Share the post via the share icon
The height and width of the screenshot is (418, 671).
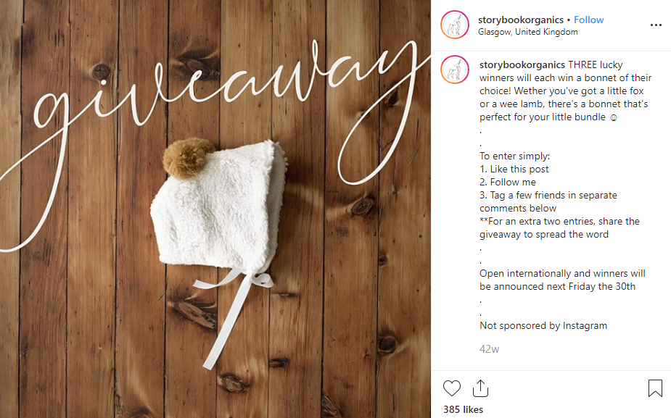tap(480, 388)
